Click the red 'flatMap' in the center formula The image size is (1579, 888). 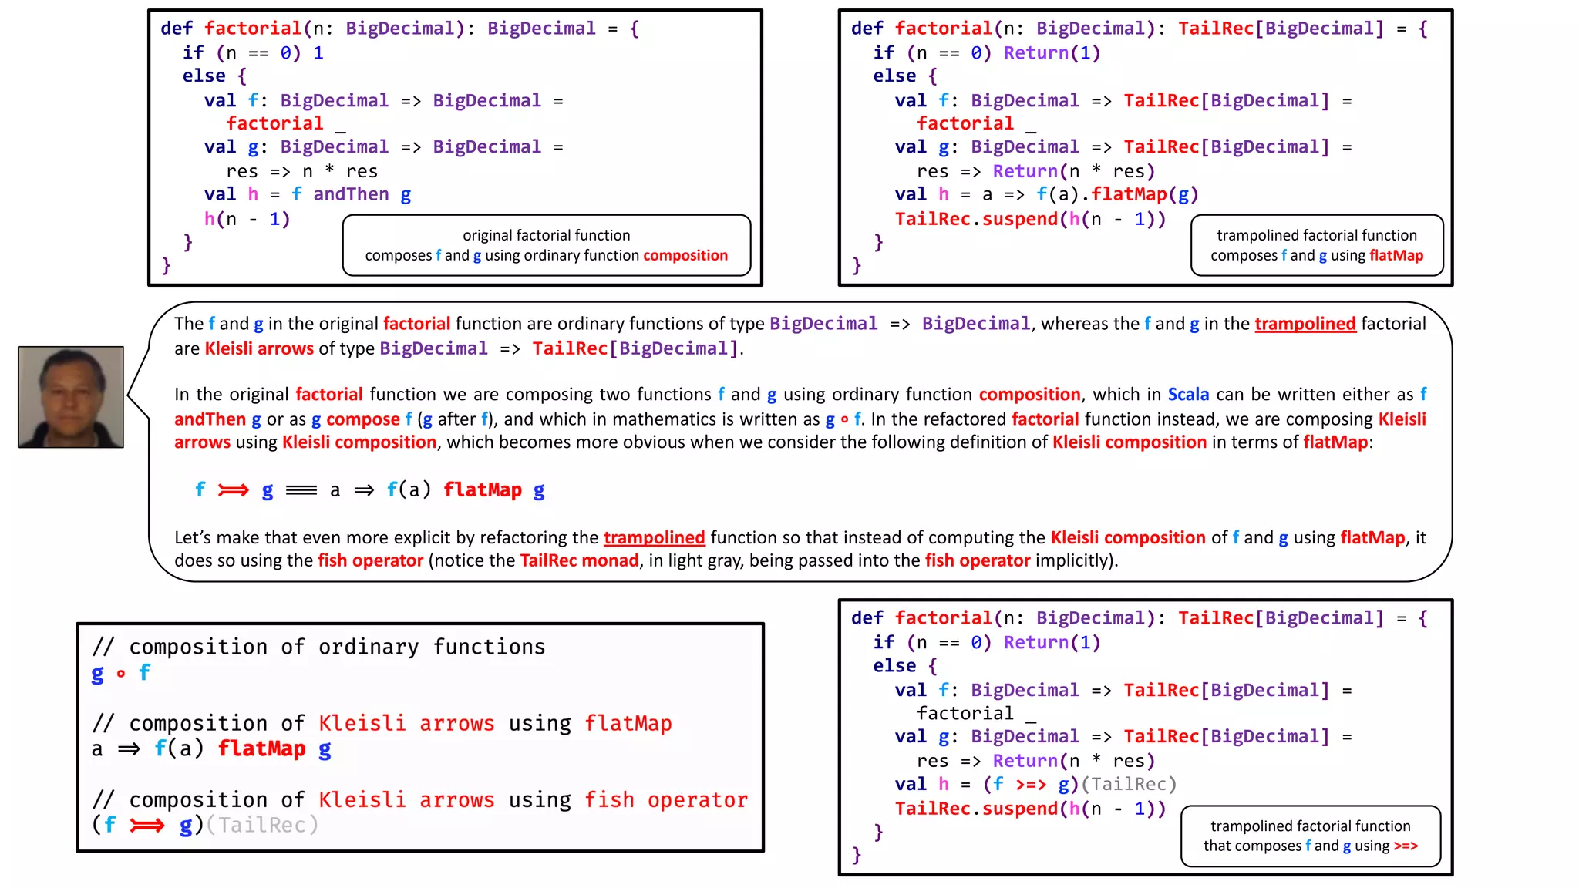[x=483, y=490]
